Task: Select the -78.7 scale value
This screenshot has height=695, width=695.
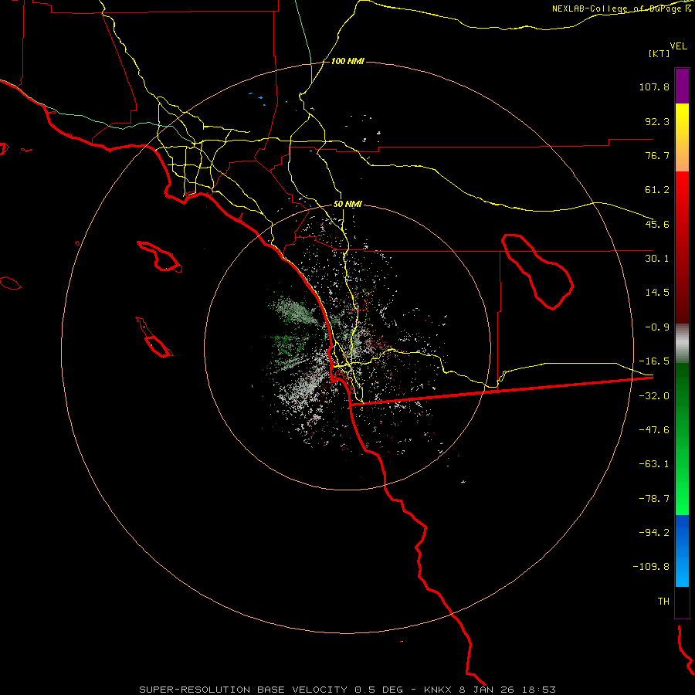Action: 654,499
